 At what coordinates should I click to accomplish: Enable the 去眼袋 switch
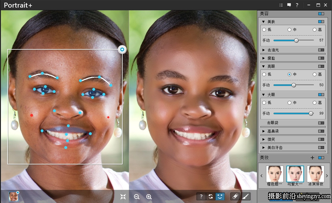pyautogui.click(x=321, y=123)
